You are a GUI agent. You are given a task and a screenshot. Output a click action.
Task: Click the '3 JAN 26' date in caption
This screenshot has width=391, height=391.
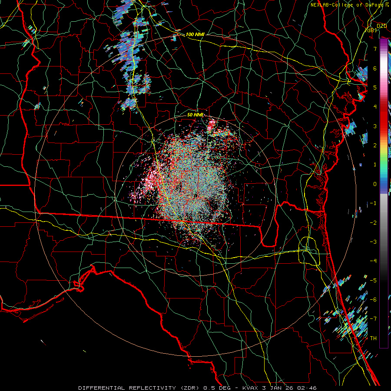277,388
